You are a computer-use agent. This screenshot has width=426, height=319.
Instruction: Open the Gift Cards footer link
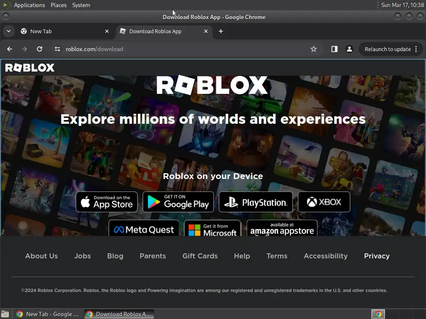tap(200, 256)
